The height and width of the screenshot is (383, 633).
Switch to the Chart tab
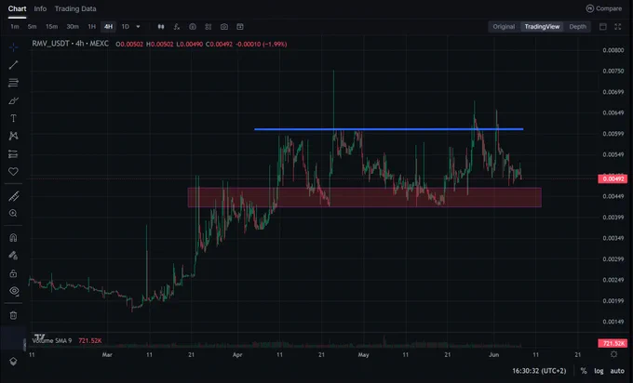point(17,9)
